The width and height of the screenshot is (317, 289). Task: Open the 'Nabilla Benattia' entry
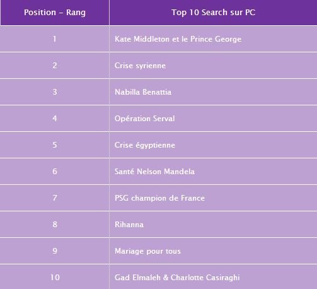[x=143, y=92]
